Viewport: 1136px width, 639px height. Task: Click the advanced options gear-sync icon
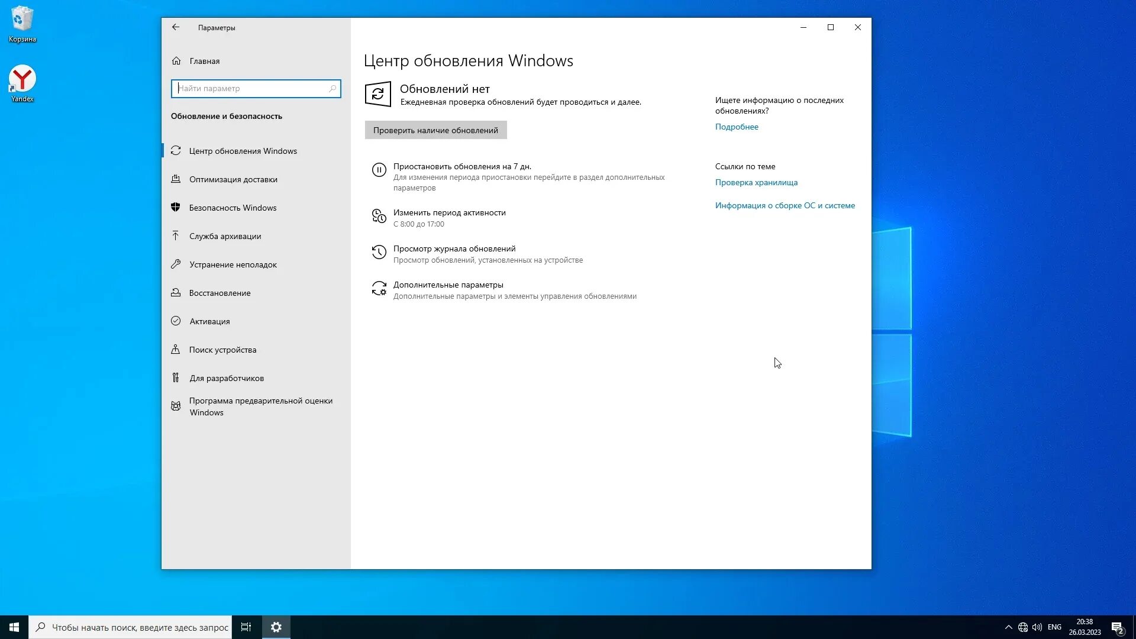click(379, 289)
